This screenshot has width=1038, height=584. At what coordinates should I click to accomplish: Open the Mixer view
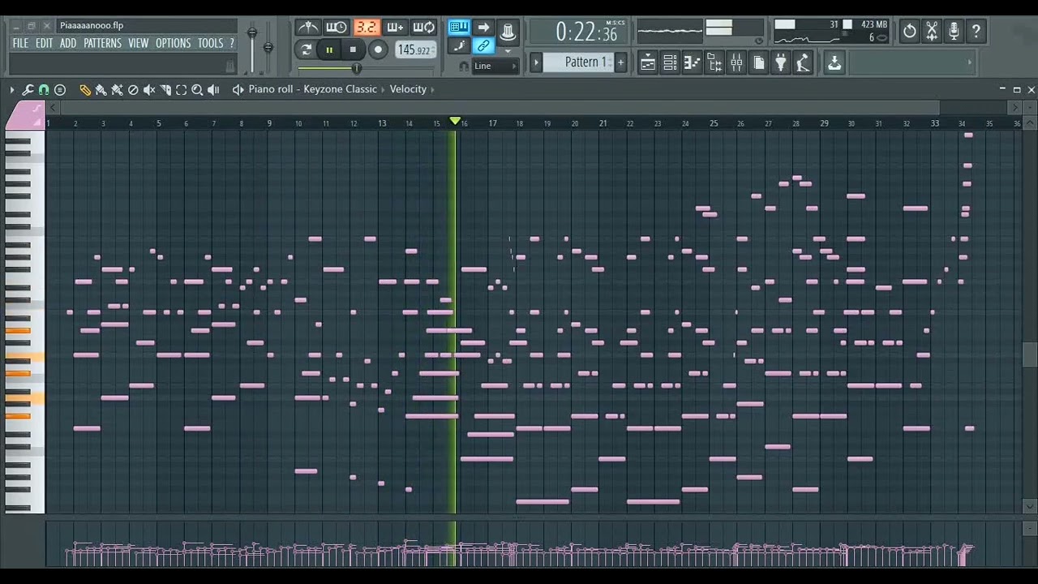pos(736,63)
